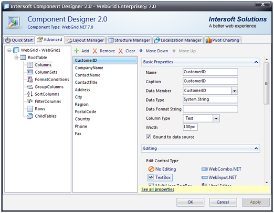Open the Column Type dropdown
Viewport: 274px width, 213px height.
pos(216,118)
